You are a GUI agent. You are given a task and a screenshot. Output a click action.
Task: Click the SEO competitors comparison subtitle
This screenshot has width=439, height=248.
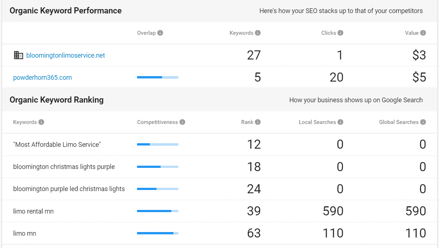tap(341, 11)
